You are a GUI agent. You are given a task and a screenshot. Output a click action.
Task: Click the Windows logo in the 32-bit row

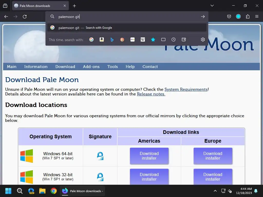pos(26,177)
